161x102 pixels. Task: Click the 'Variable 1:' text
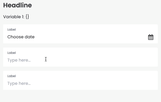click(14, 17)
